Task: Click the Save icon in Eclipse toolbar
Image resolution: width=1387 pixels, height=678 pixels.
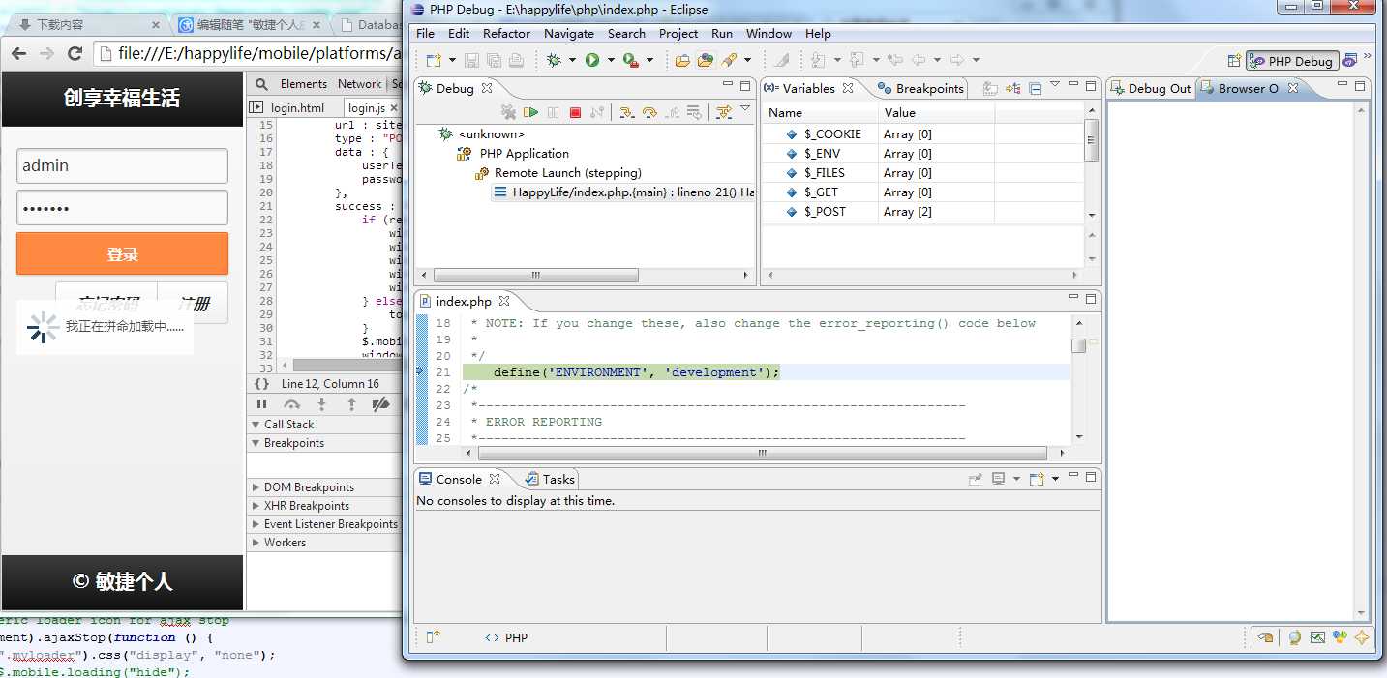Action: 471,60
